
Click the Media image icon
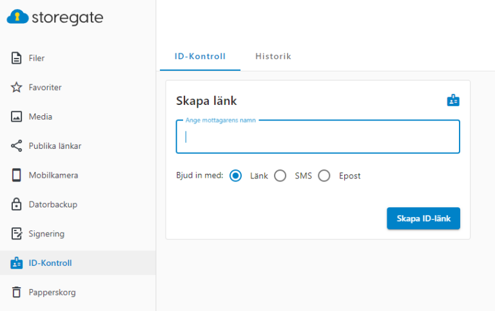[17, 117]
